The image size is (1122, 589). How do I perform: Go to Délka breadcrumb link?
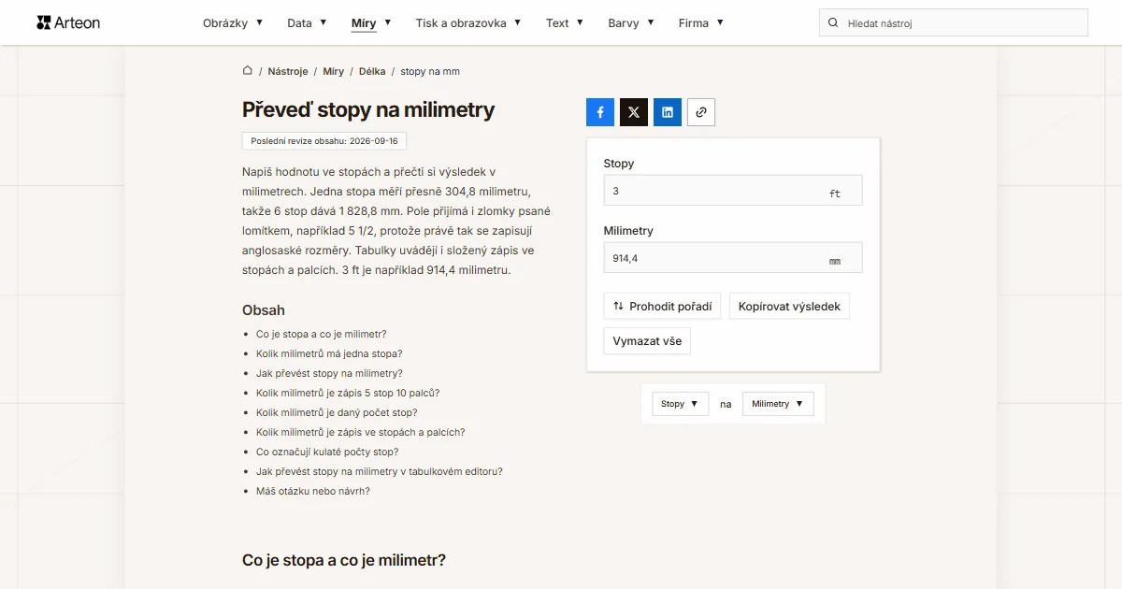click(372, 71)
